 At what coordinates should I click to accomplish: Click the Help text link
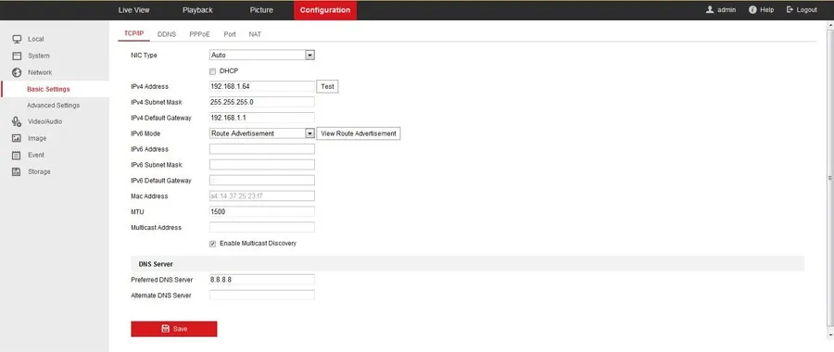pyautogui.click(x=767, y=10)
